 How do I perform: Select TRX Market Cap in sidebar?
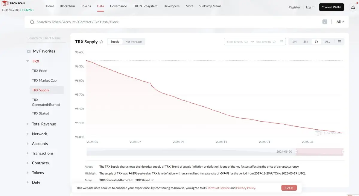[x=44, y=80]
